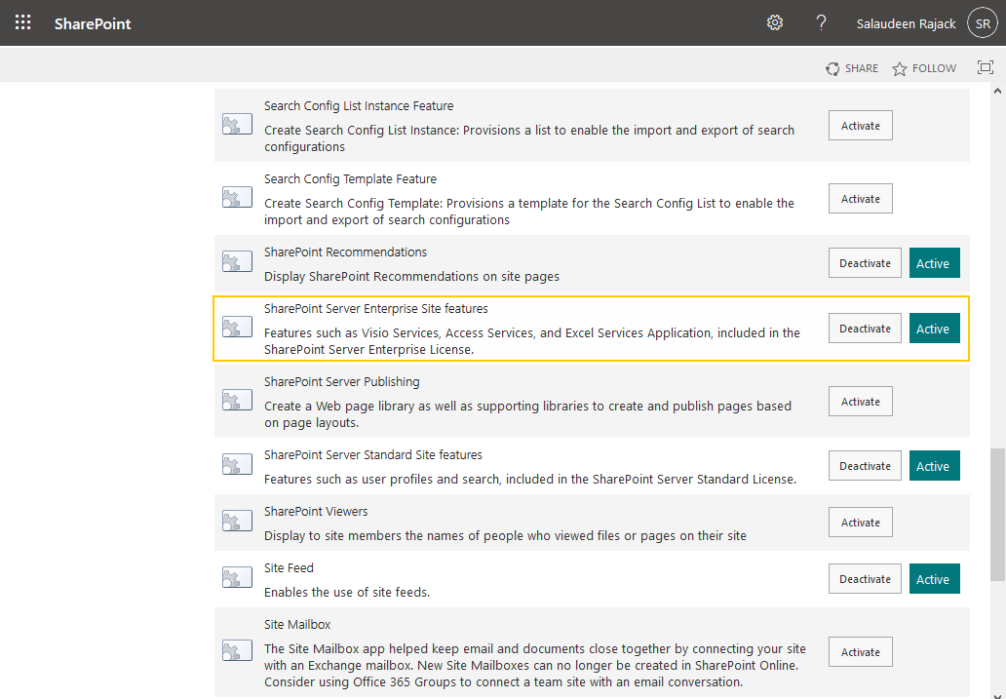Select the Site Feed title
Screen dimensions: 1006x699
click(289, 568)
